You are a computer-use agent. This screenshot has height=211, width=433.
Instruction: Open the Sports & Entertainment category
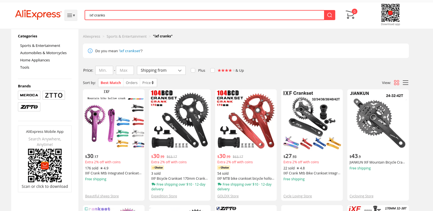(40, 45)
